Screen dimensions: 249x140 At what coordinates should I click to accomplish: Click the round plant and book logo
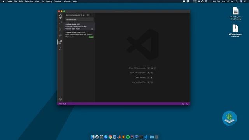click(x=229, y=118)
